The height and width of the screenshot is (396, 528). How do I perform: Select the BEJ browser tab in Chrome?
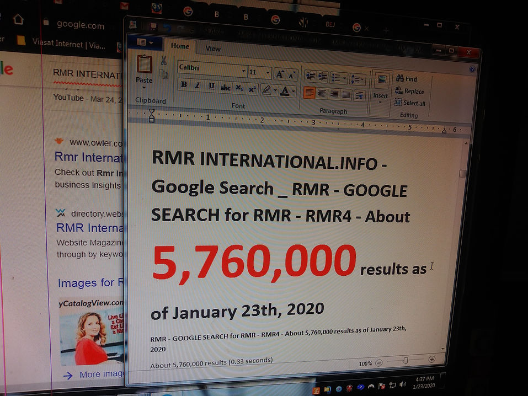coord(330,24)
